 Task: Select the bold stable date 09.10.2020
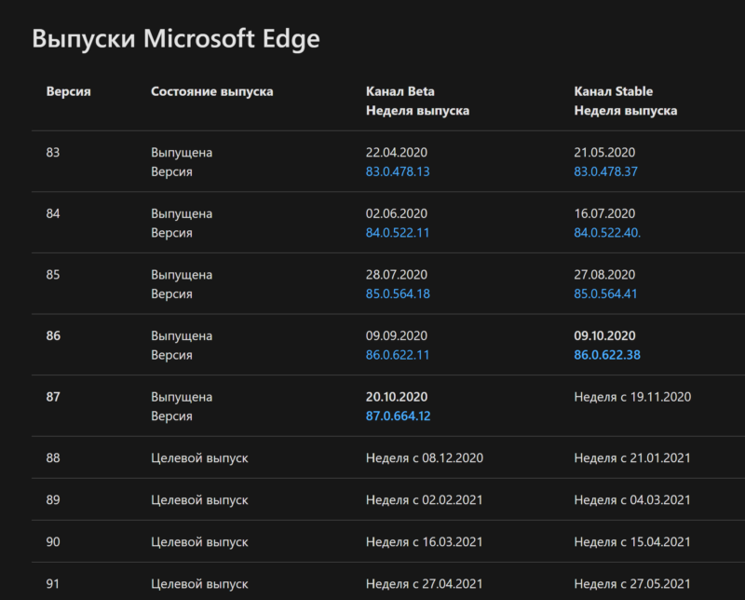[604, 335]
